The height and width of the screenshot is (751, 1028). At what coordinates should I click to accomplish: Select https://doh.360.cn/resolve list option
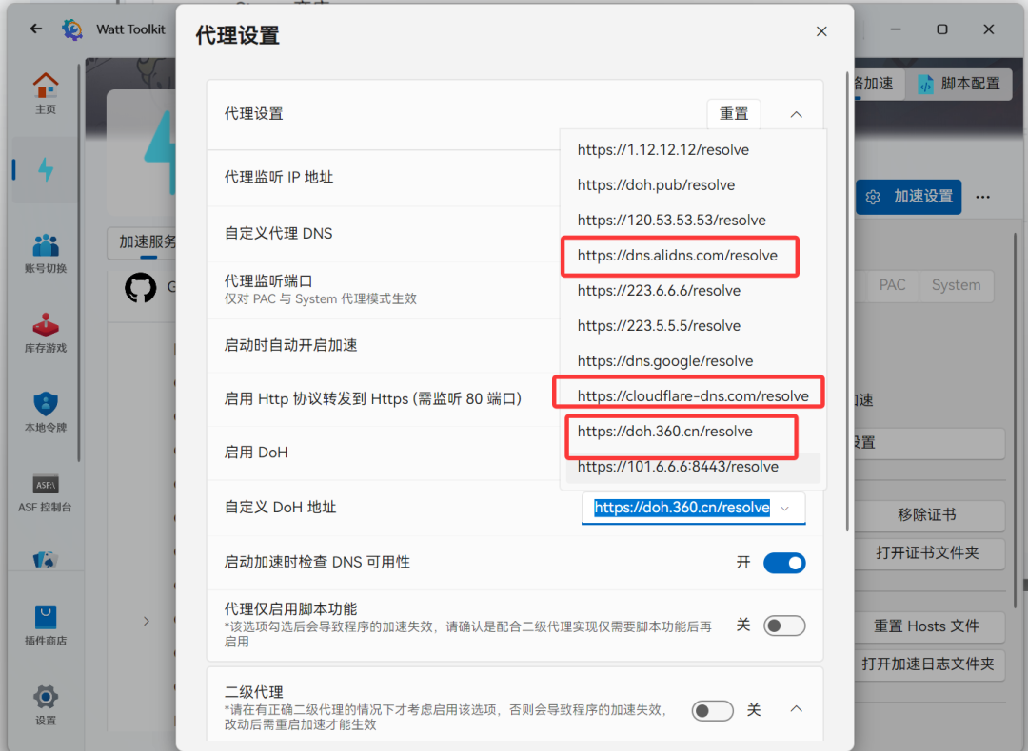pos(693,432)
